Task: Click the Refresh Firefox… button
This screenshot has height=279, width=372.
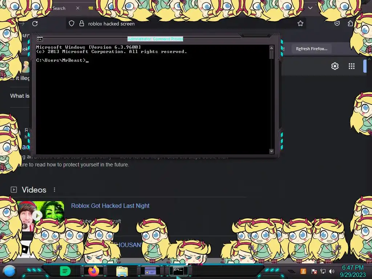Action: pos(311,49)
